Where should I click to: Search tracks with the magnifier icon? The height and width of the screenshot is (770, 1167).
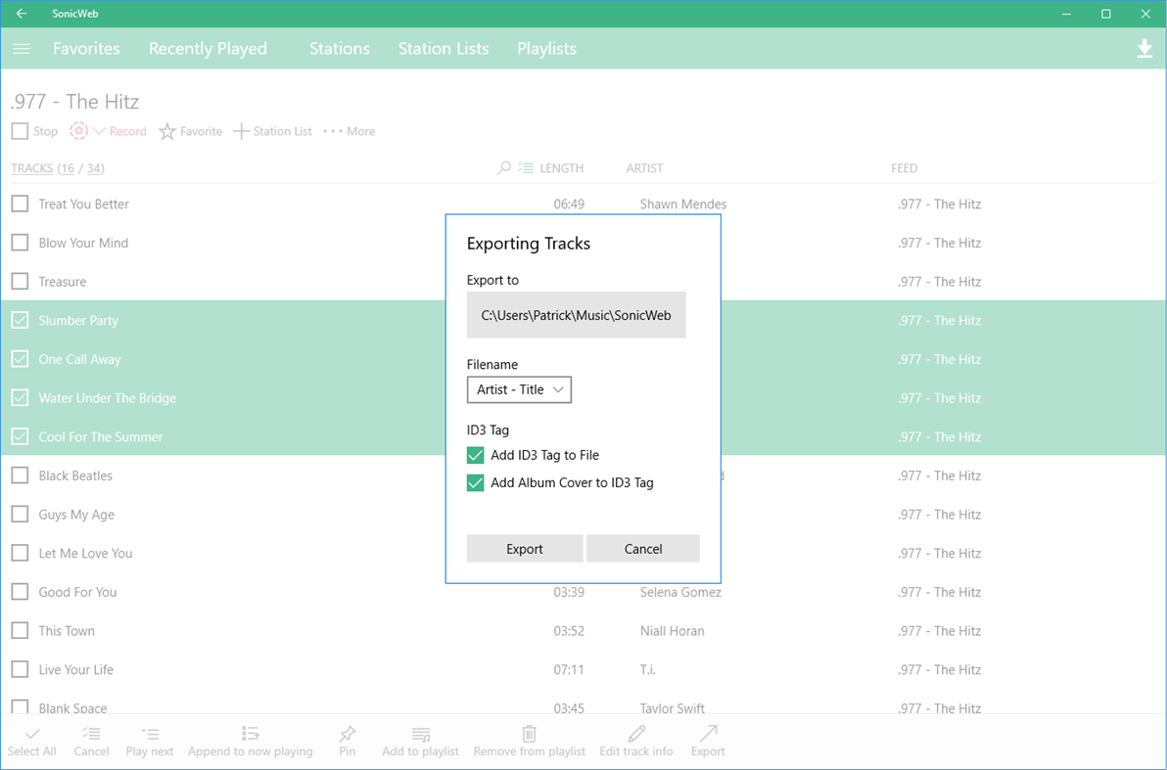[504, 168]
